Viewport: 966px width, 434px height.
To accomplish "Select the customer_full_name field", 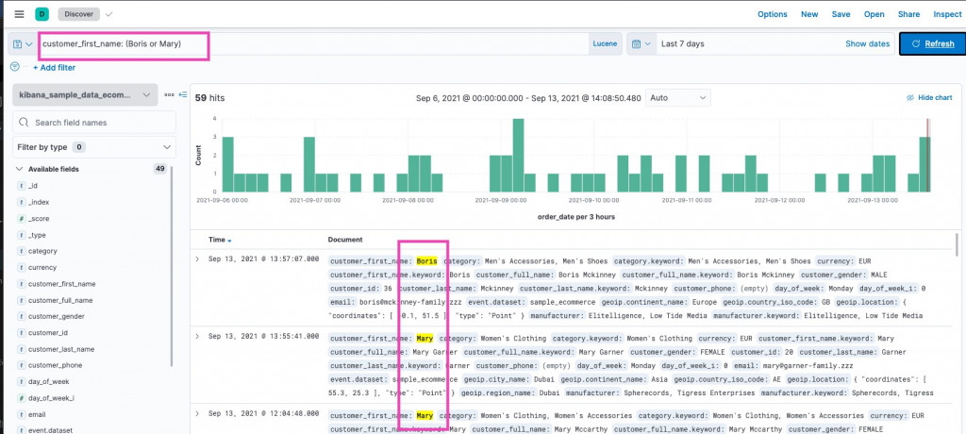I will [60, 300].
